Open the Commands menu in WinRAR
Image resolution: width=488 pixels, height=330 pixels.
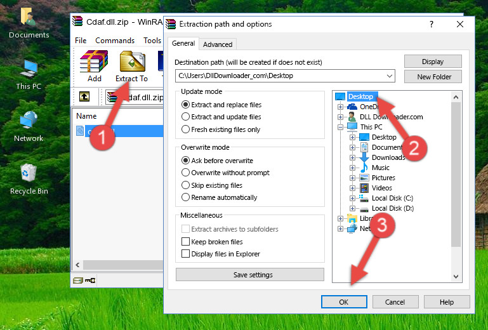point(115,41)
